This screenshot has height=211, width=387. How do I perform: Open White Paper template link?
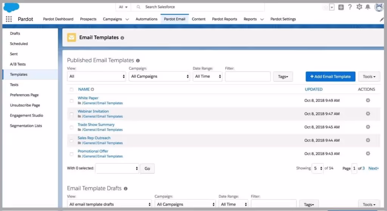coord(88,98)
